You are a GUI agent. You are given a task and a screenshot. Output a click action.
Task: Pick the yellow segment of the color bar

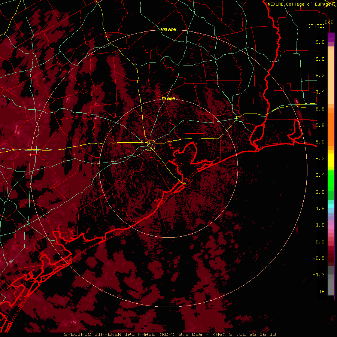tap(331, 160)
